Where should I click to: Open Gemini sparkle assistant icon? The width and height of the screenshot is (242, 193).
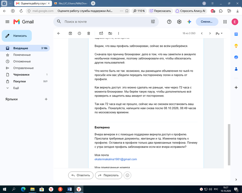189,22
